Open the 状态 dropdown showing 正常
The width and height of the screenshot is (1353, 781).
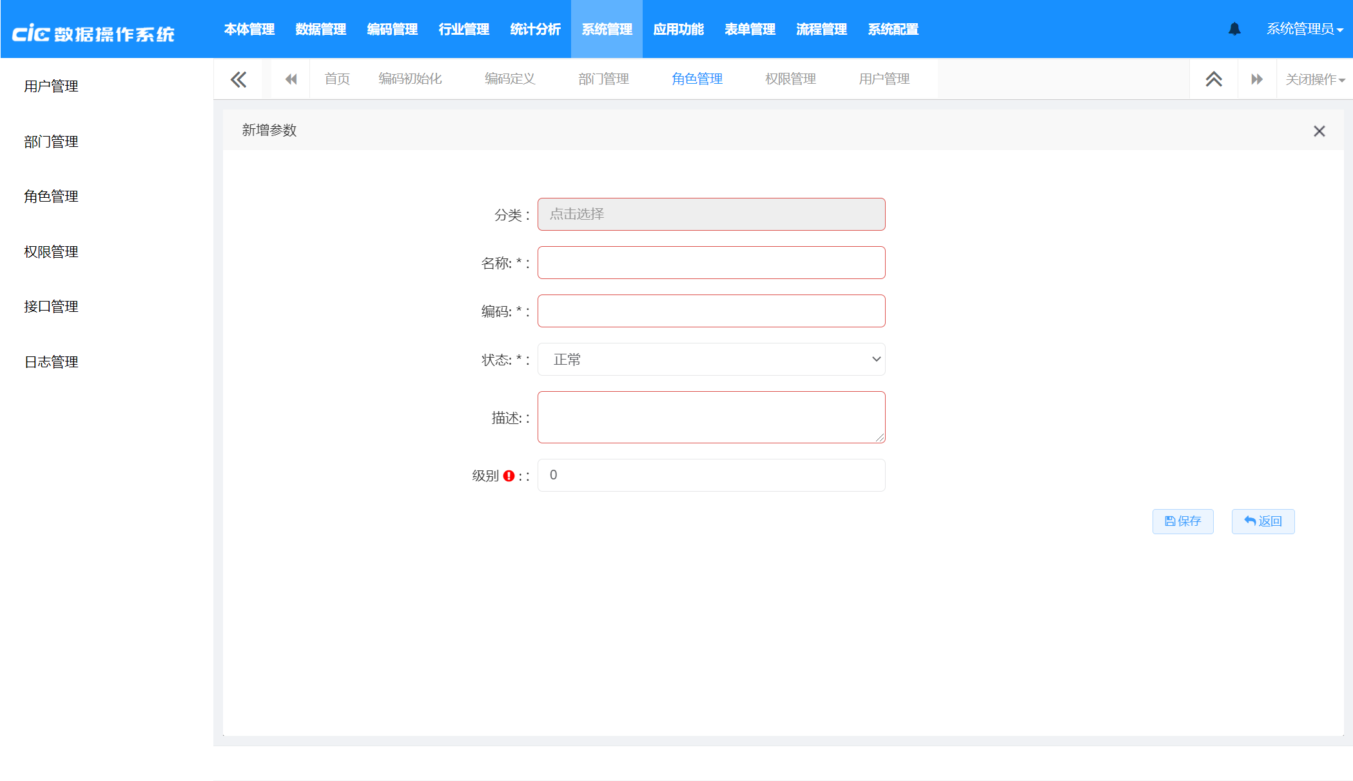point(711,360)
